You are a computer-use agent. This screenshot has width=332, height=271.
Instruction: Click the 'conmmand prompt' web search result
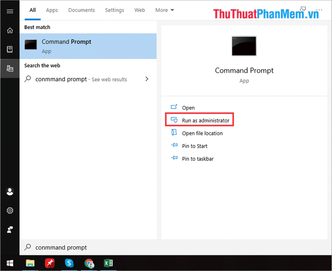[x=88, y=79]
